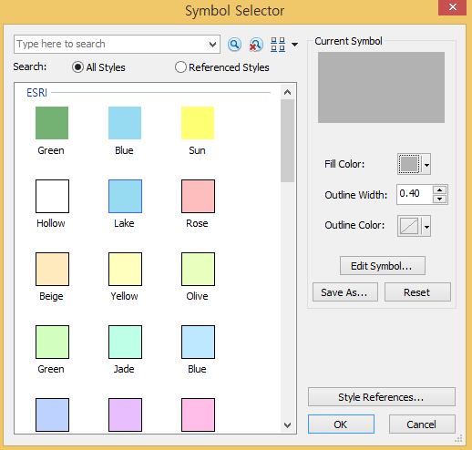Screen dimensions: 472x450
Task: Choose the borderless Blue symbol
Action: point(125,123)
